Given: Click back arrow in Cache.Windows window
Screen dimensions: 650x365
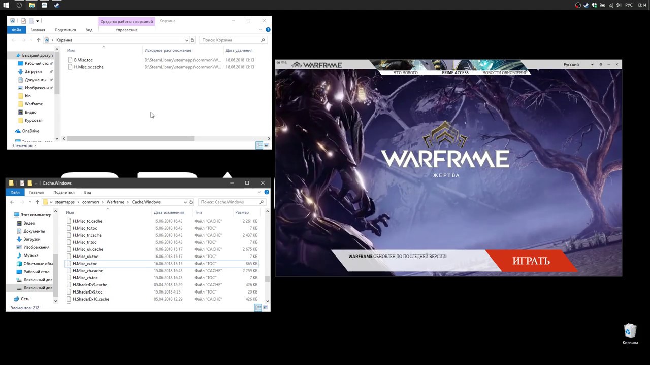Looking at the screenshot, I should (12, 202).
